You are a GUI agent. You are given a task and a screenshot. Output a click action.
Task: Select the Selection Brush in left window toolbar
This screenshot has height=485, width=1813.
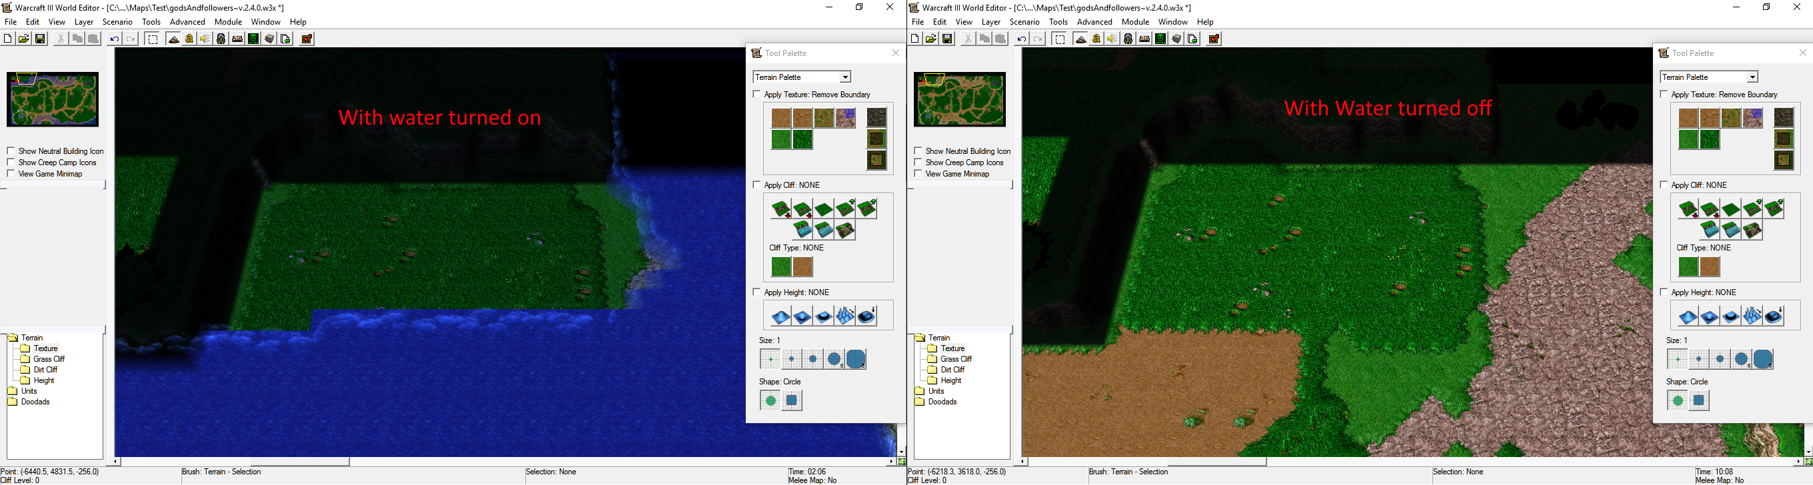coord(153,39)
